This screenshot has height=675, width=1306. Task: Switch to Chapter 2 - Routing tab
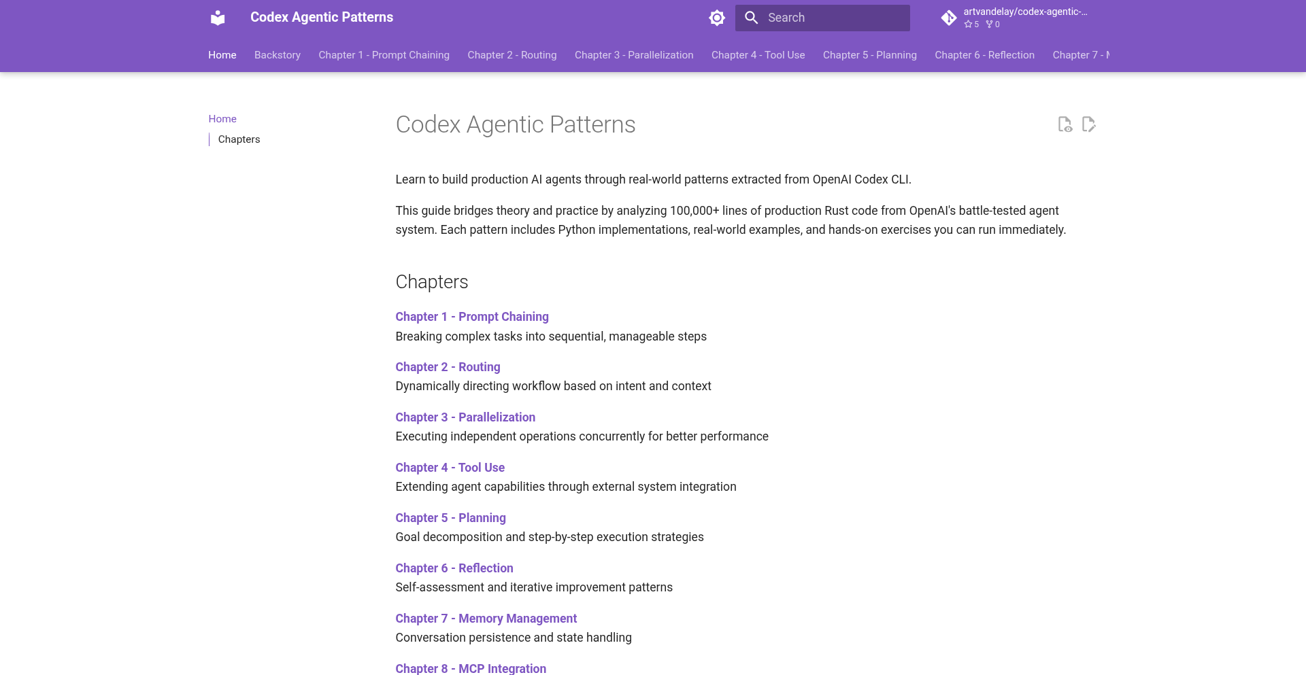click(512, 55)
